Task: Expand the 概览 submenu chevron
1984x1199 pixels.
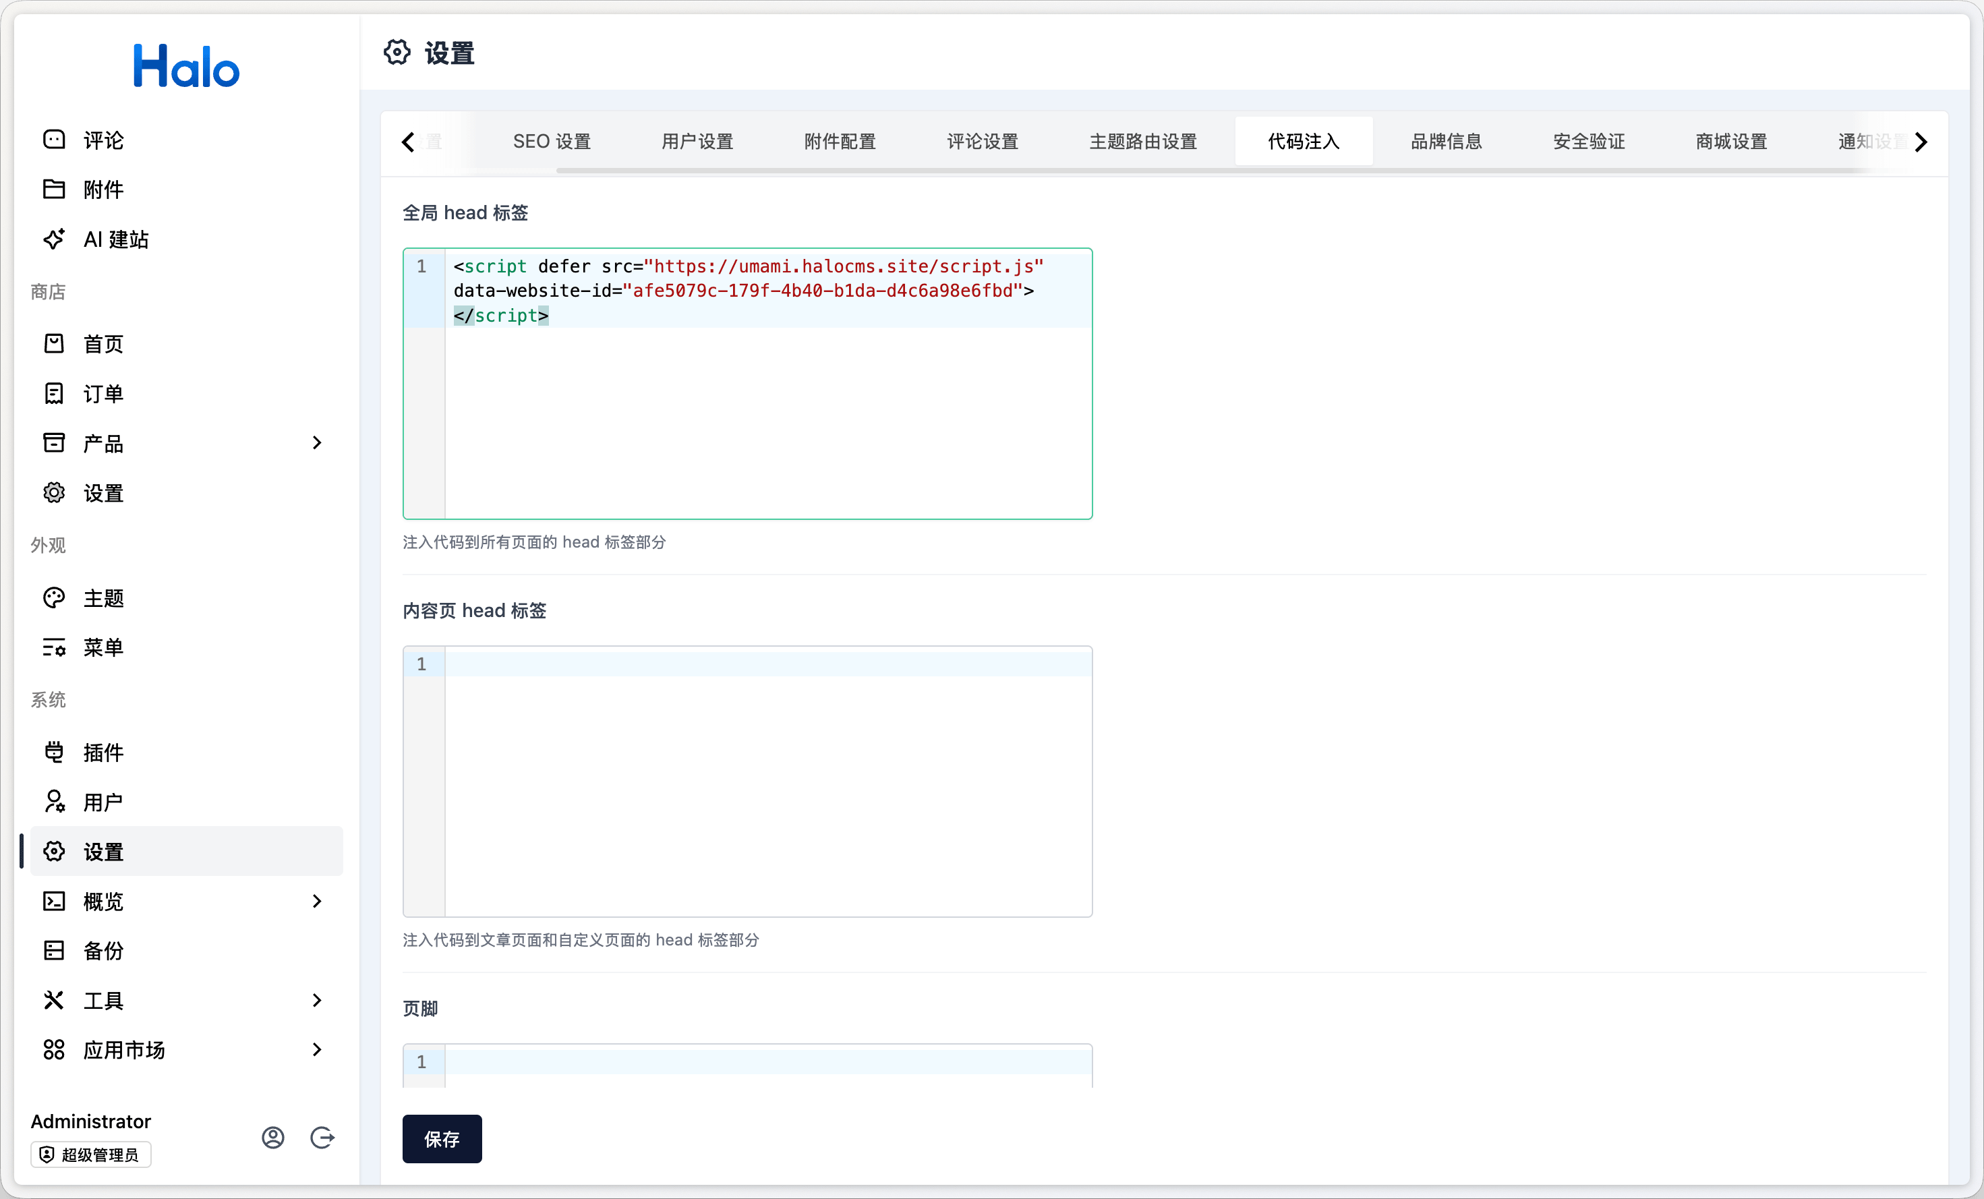Action: pos(316,901)
